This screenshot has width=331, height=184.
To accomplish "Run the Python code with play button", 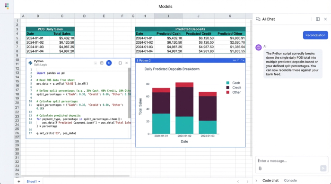I will (x=109, y=63).
